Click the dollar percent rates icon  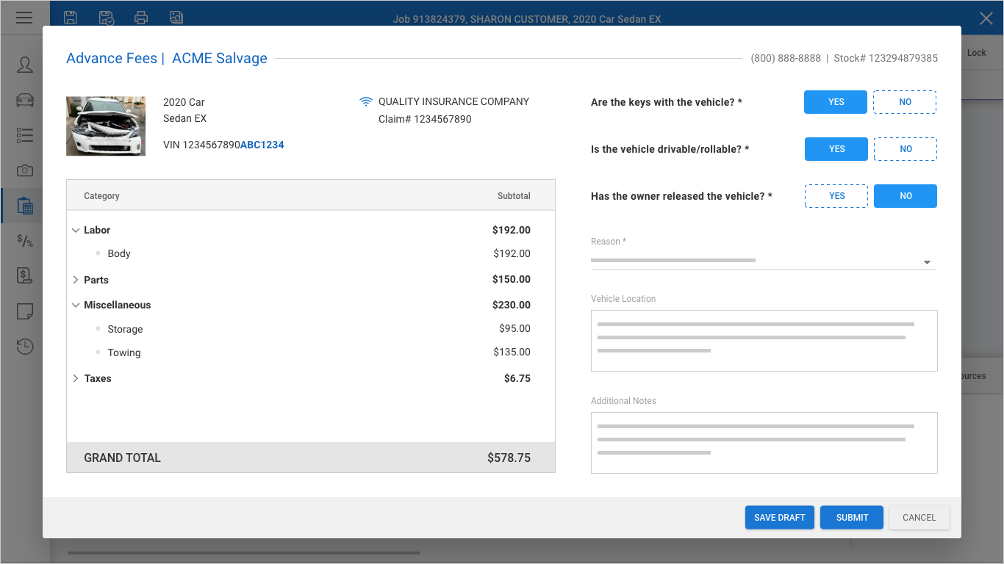pos(25,241)
